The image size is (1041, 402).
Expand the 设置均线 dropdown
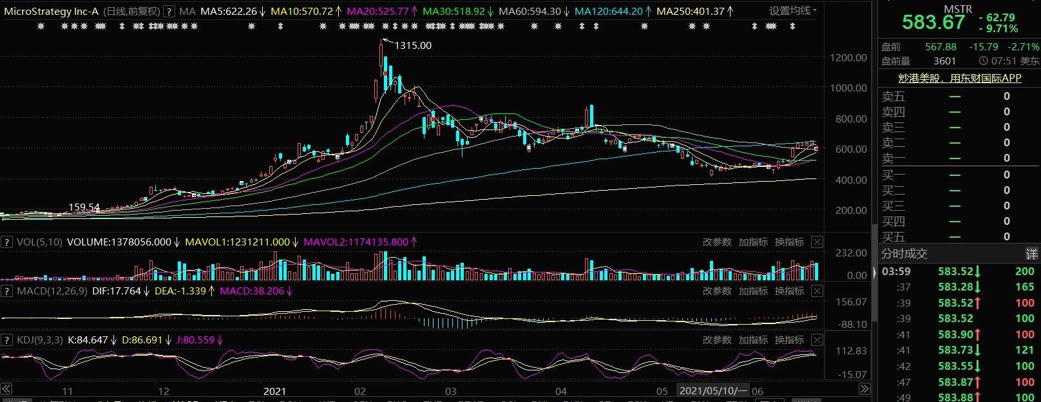pyautogui.click(x=793, y=11)
